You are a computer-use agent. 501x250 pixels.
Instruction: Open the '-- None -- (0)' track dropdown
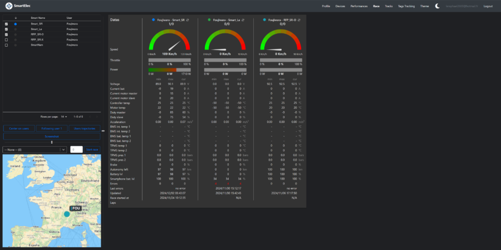pyautogui.click(x=35, y=149)
